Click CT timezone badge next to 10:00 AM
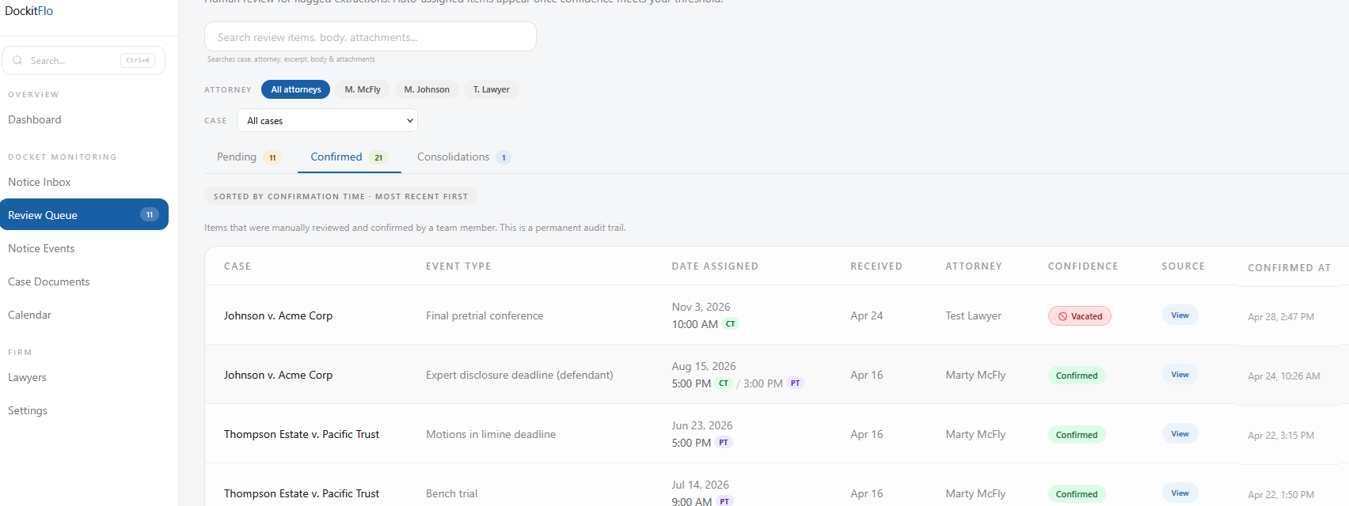 [x=731, y=324]
